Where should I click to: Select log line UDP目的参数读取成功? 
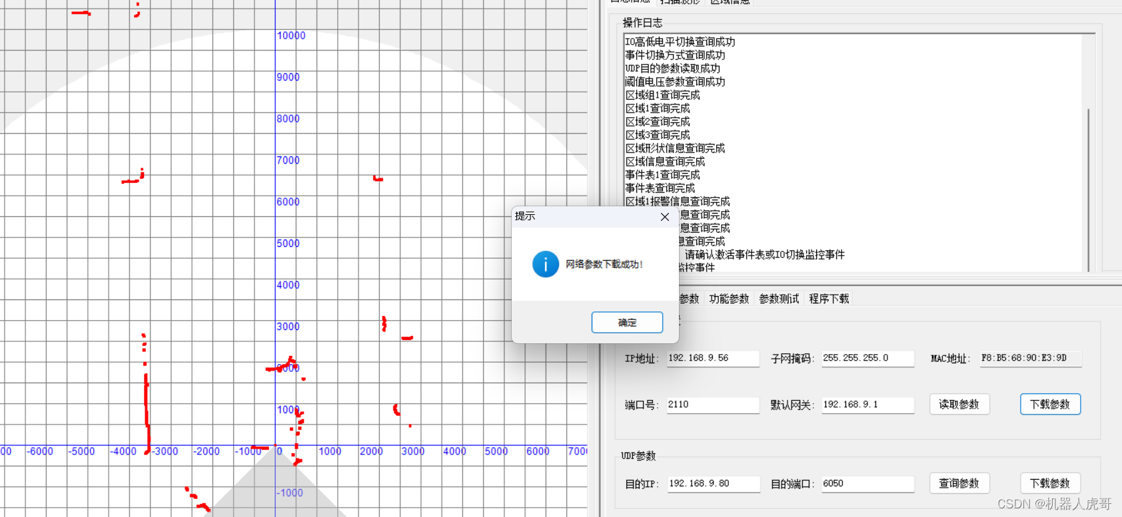coord(672,69)
